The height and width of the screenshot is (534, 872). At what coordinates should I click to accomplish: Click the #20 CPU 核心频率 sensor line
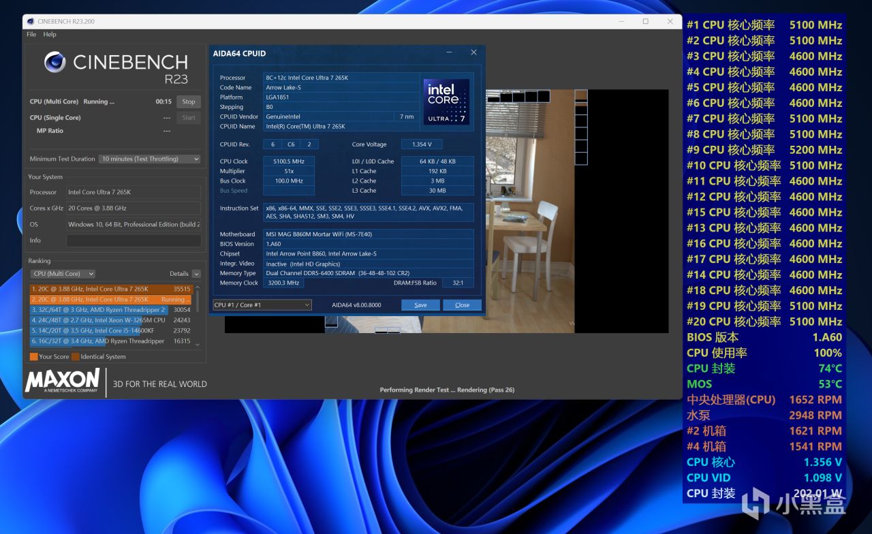[764, 321]
